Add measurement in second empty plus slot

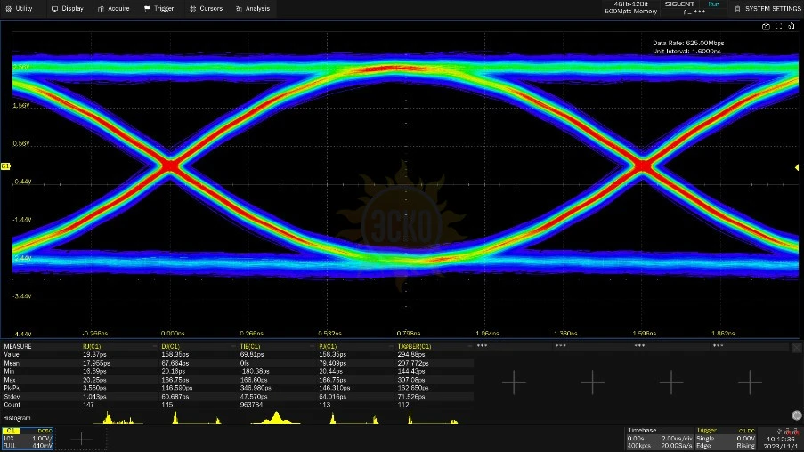click(592, 383)
